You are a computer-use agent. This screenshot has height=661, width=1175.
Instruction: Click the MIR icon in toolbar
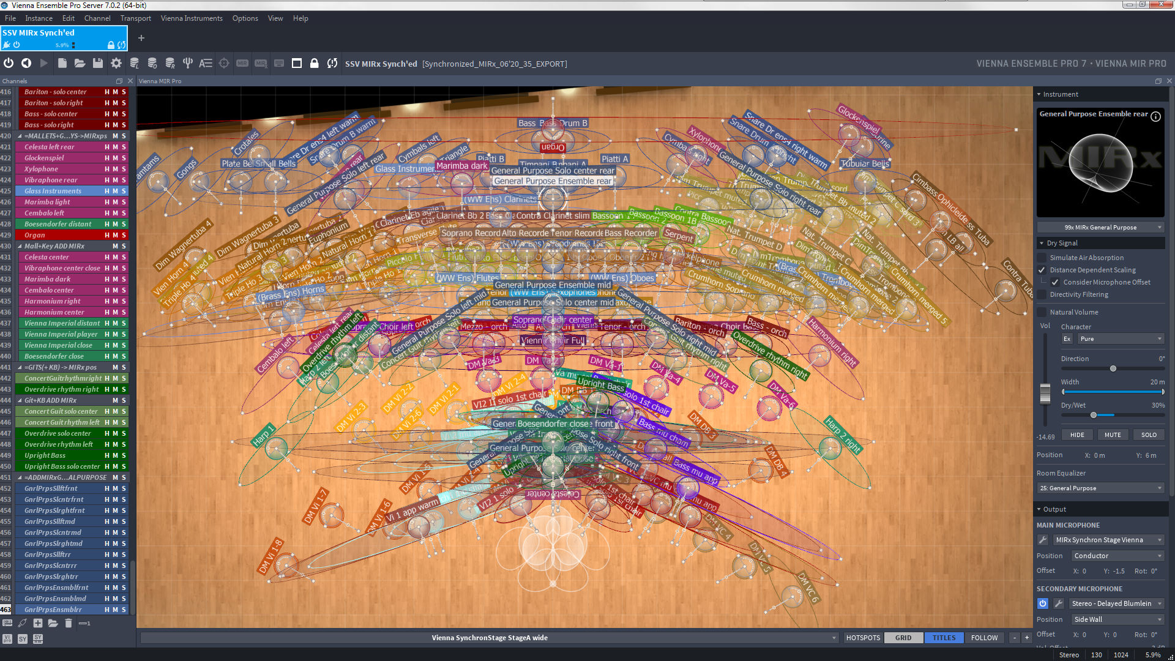[242, 63]
